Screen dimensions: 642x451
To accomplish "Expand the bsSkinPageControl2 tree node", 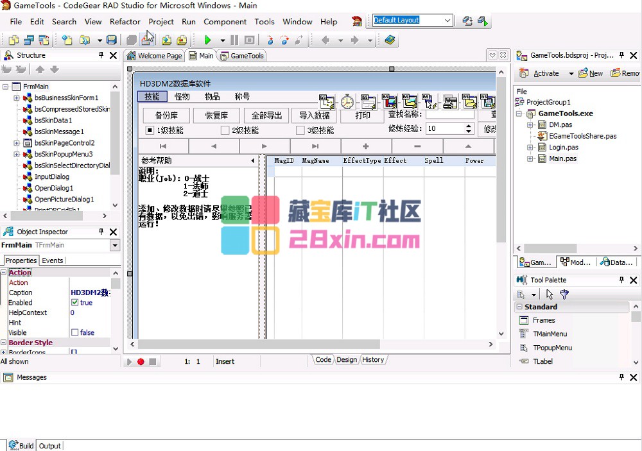I will [x=17, y=143].
